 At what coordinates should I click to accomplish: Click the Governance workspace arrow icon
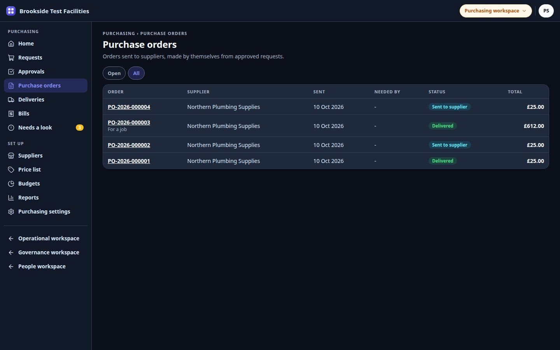tap(11, 252)
